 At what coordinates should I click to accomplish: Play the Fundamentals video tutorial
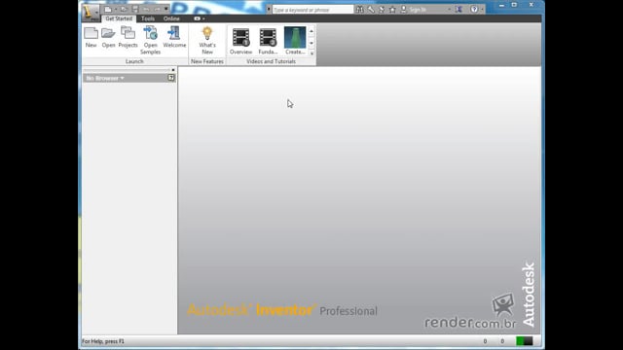coord(268,41)
